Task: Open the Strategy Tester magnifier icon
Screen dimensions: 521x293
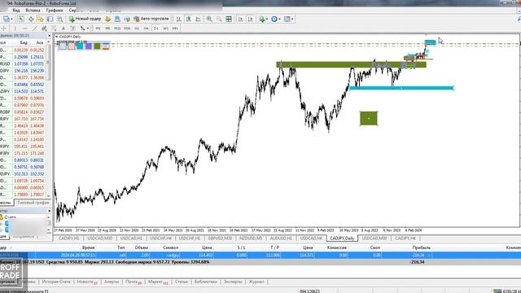Action: [x=59, y=20]
